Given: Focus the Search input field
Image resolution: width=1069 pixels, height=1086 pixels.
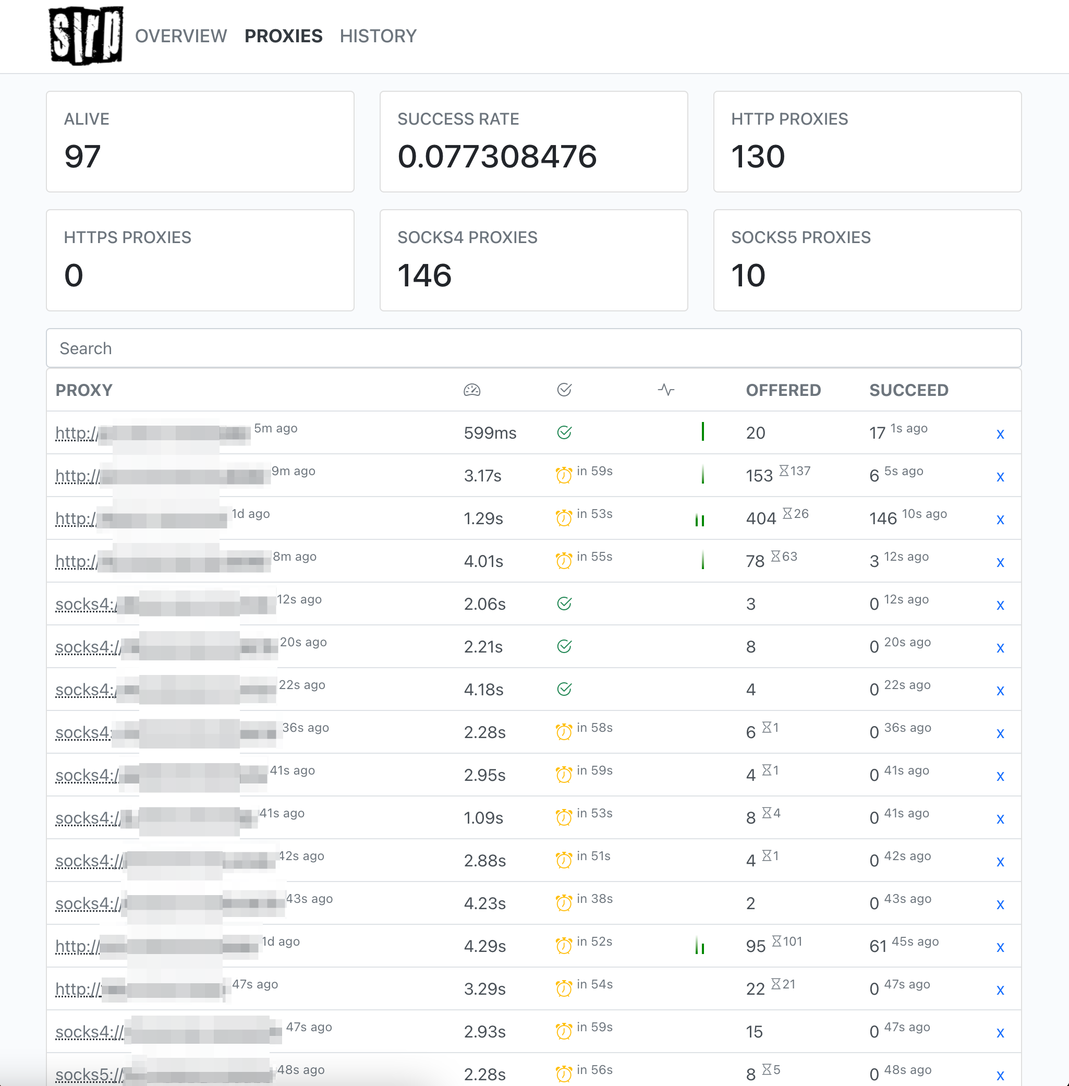Looking at the screenshot, I should click(x=533, y=348).
